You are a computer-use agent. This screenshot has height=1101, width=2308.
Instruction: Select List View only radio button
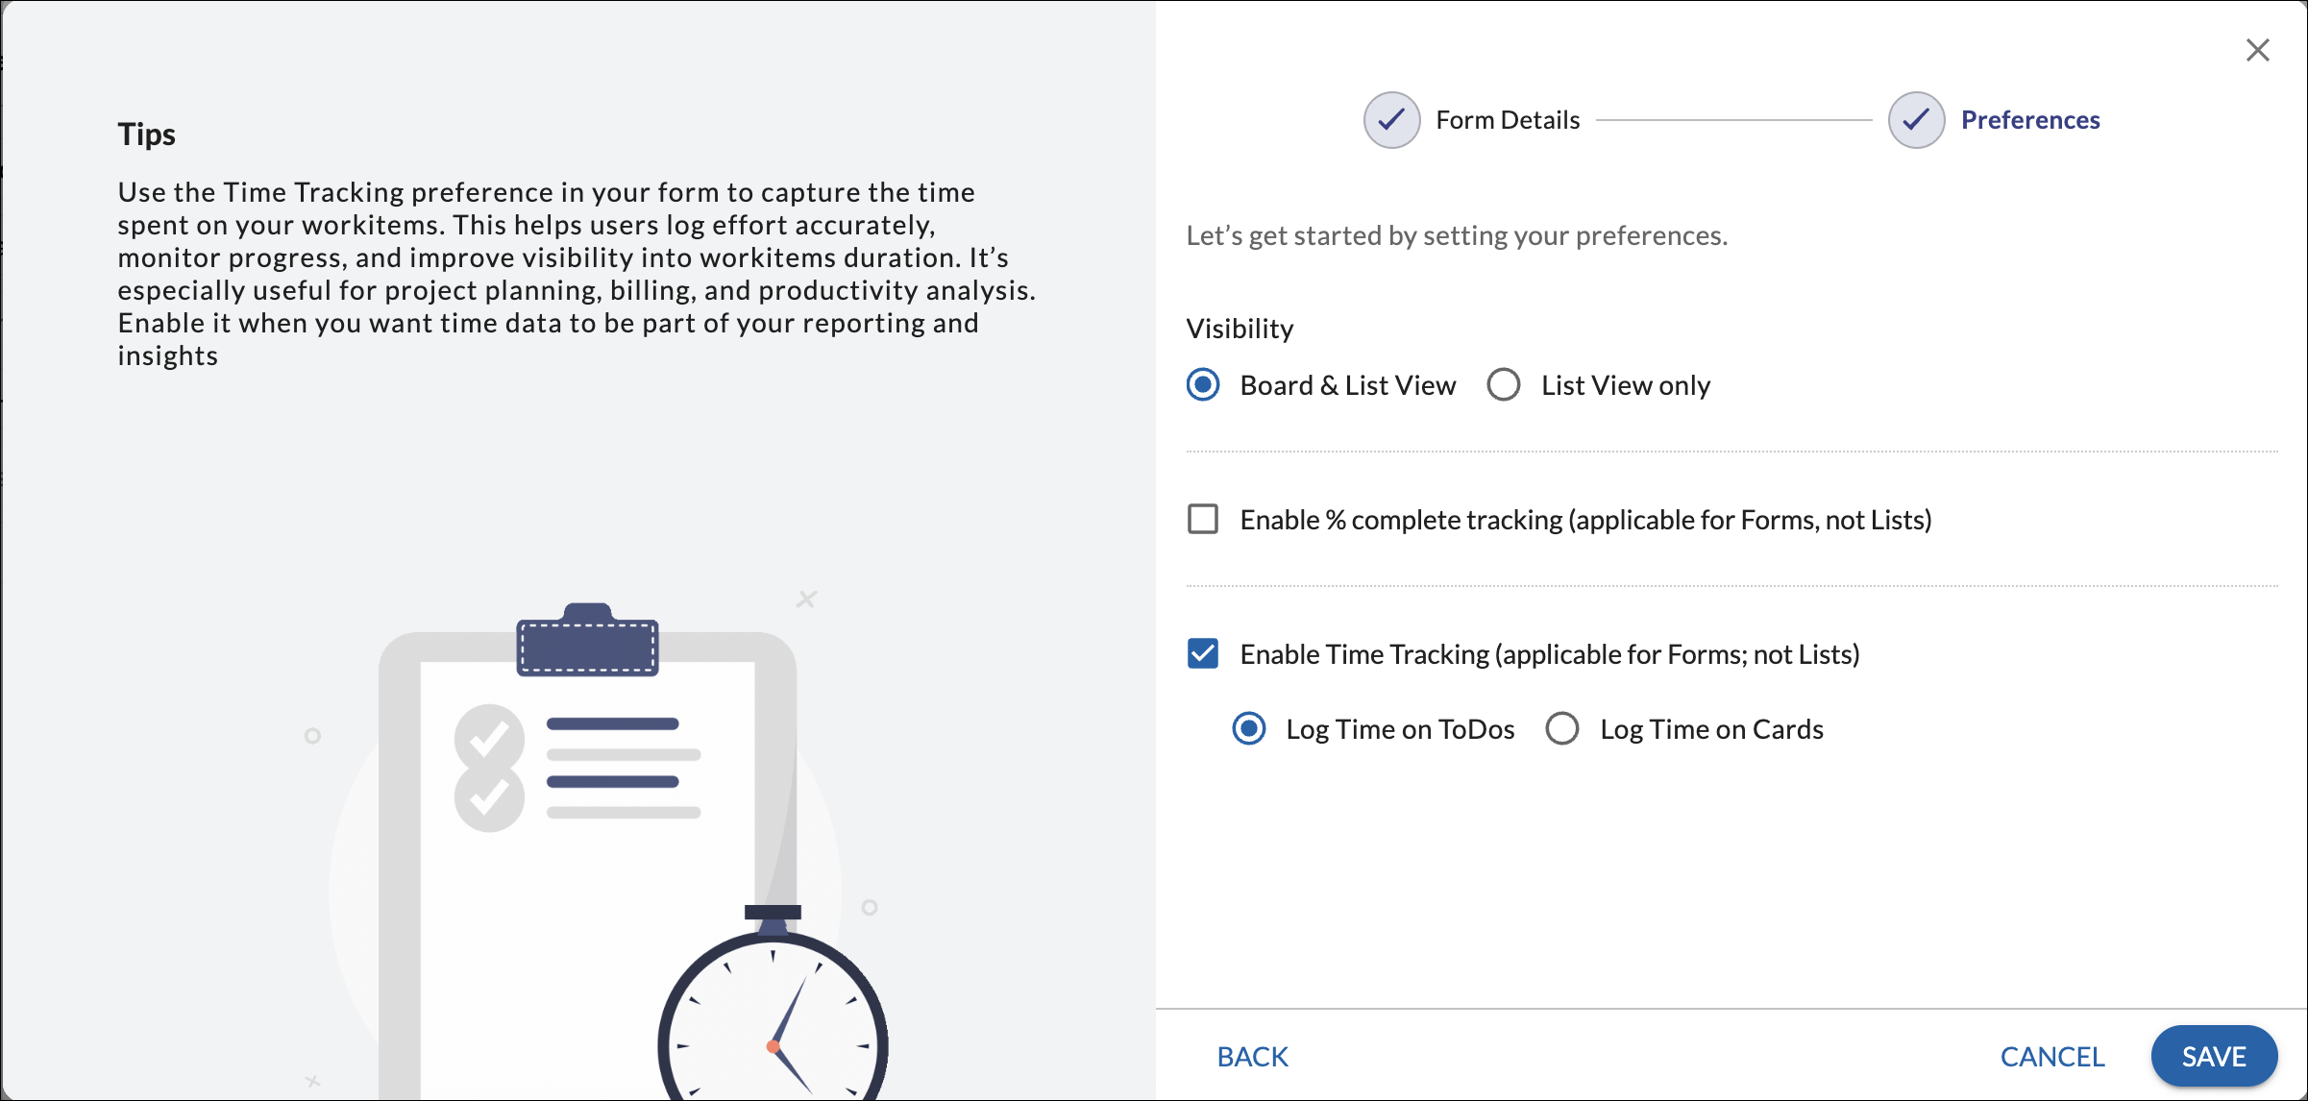pyautogui.click(x=1504, y=385)
